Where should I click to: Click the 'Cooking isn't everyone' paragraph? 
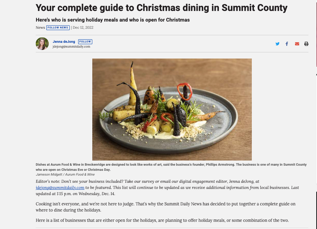166,207
